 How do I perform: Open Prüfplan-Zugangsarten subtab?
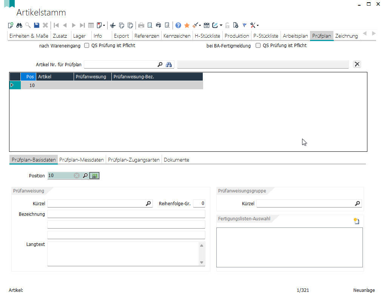pos(134,160)
